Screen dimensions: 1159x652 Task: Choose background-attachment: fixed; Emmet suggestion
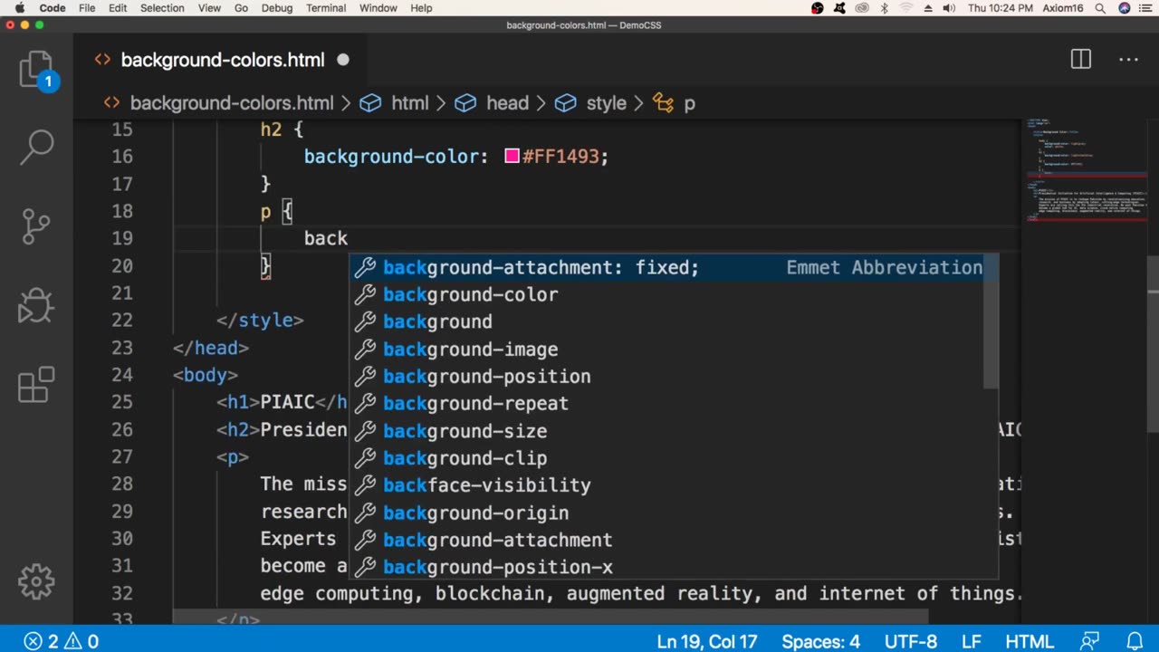[x=674, y=267]
